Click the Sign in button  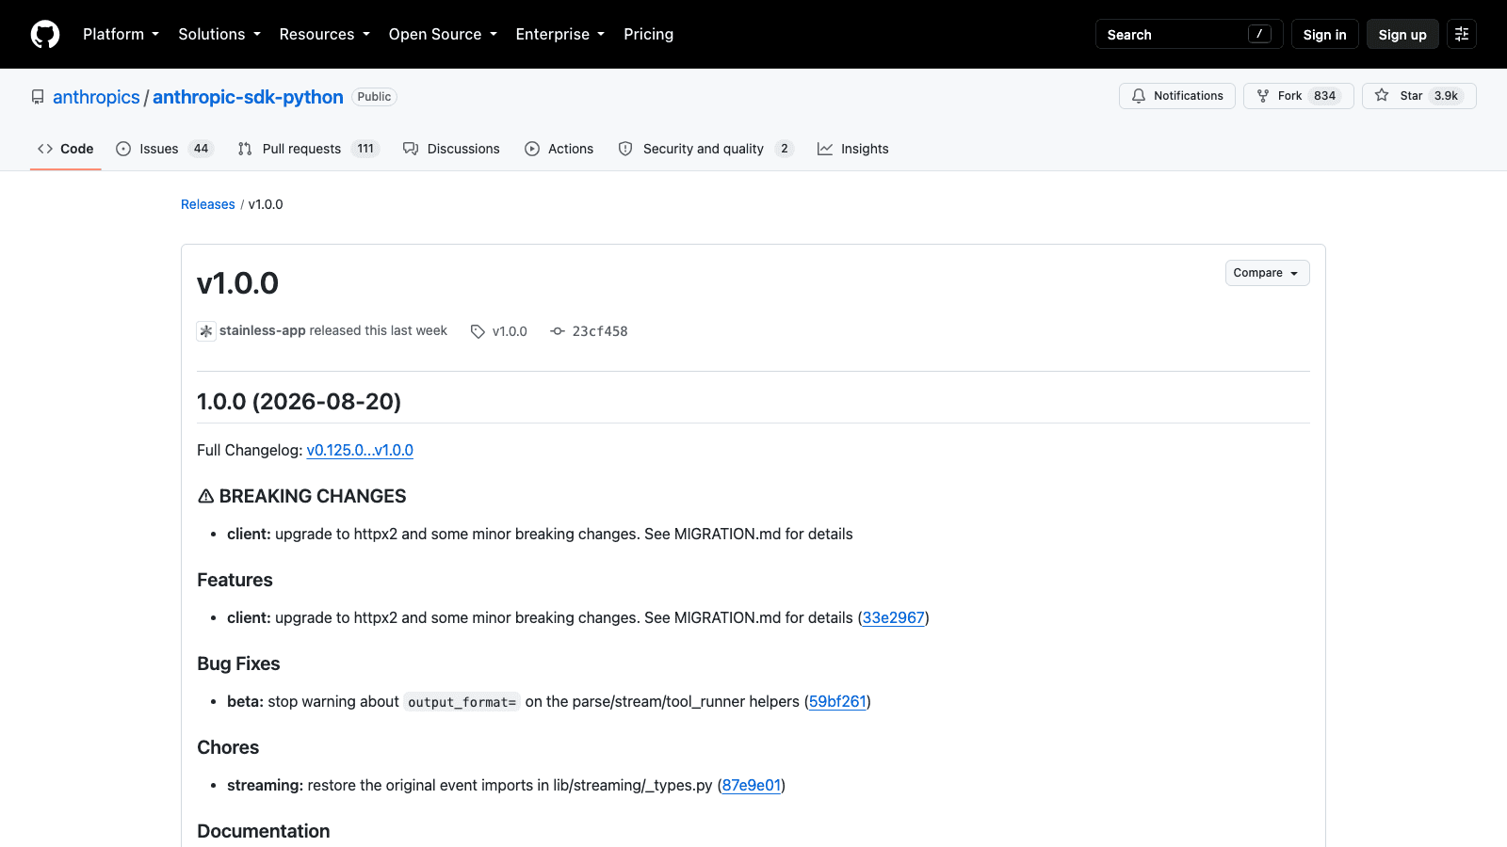(x=1324, y=34)
